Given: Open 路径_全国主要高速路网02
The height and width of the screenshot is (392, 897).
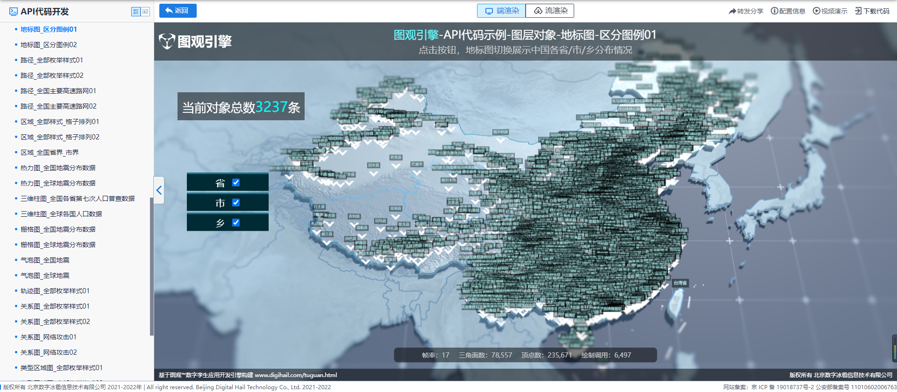Looking at the screenshot, I should pos(58,106).
